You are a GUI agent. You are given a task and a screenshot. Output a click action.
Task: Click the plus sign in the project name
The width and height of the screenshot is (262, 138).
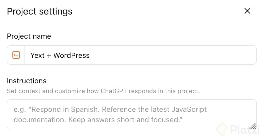pos(49,56)
